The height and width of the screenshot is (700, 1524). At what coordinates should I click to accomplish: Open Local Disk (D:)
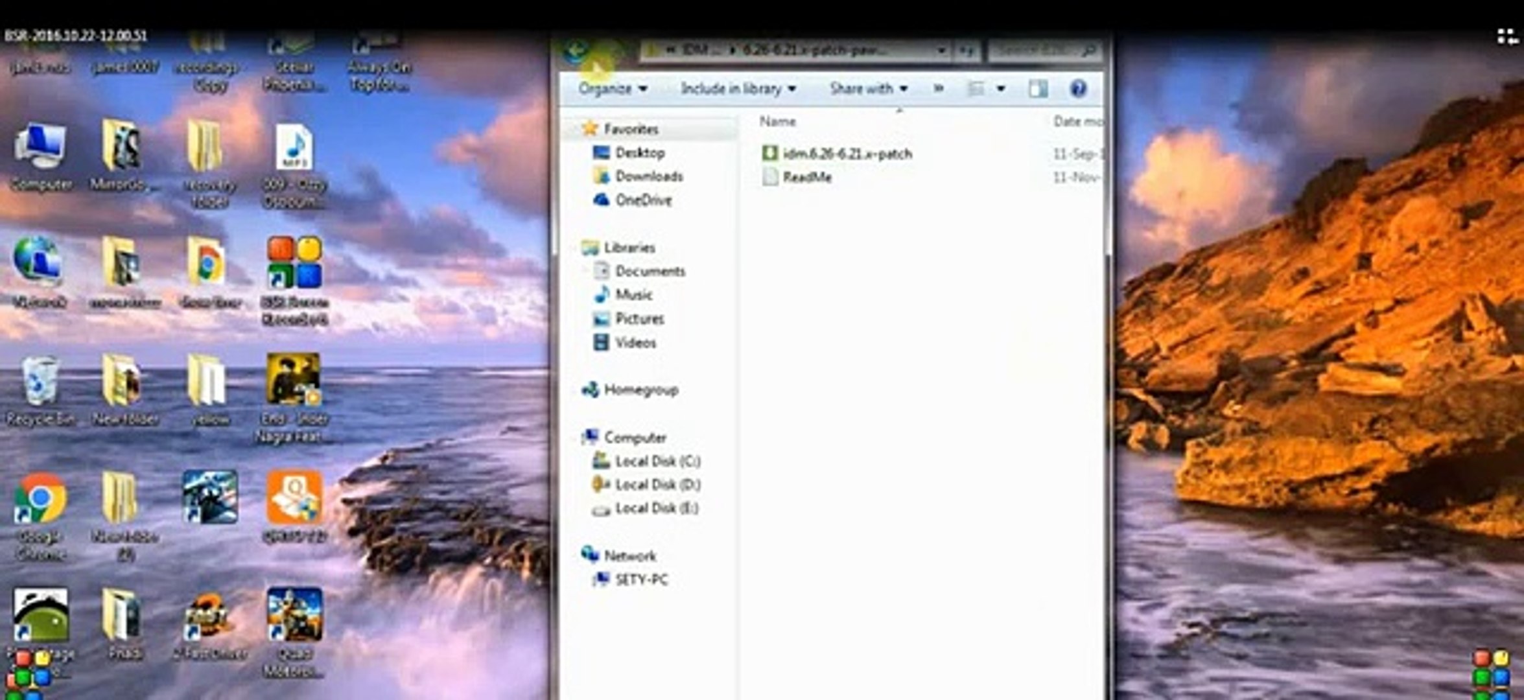point(646,484)
